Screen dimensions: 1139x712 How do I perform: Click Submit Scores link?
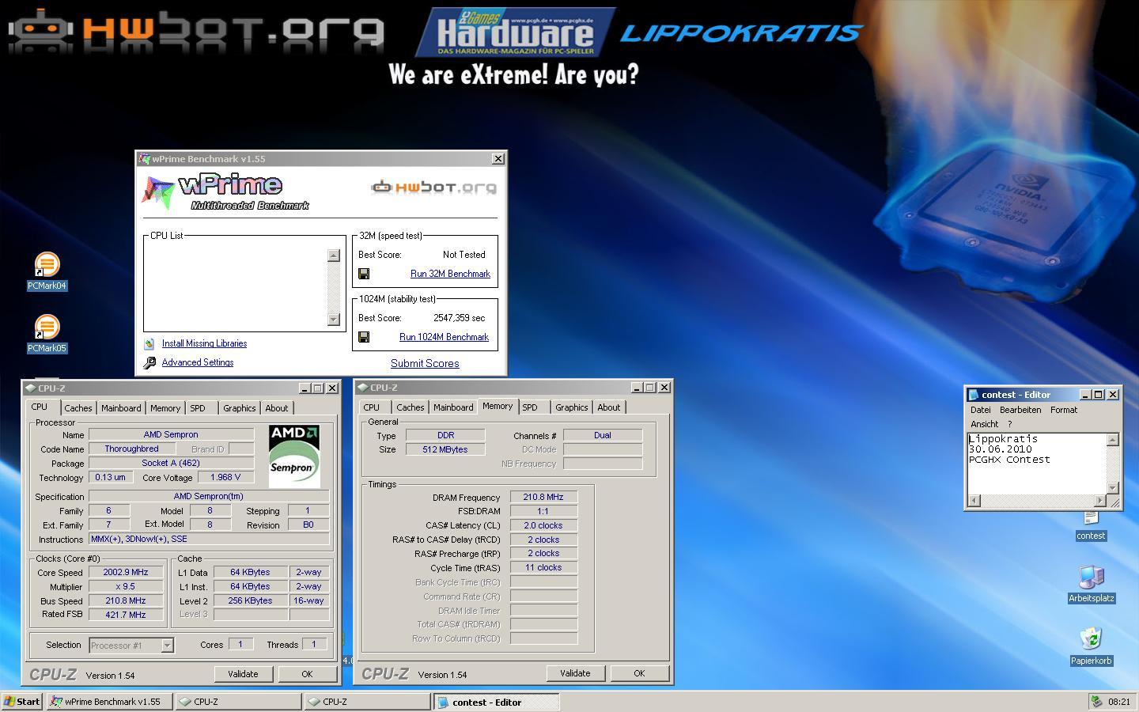click(425, 363)
